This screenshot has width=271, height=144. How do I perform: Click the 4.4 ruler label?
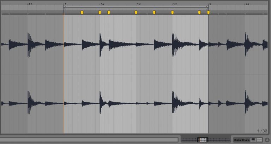(x=175, y=4)
